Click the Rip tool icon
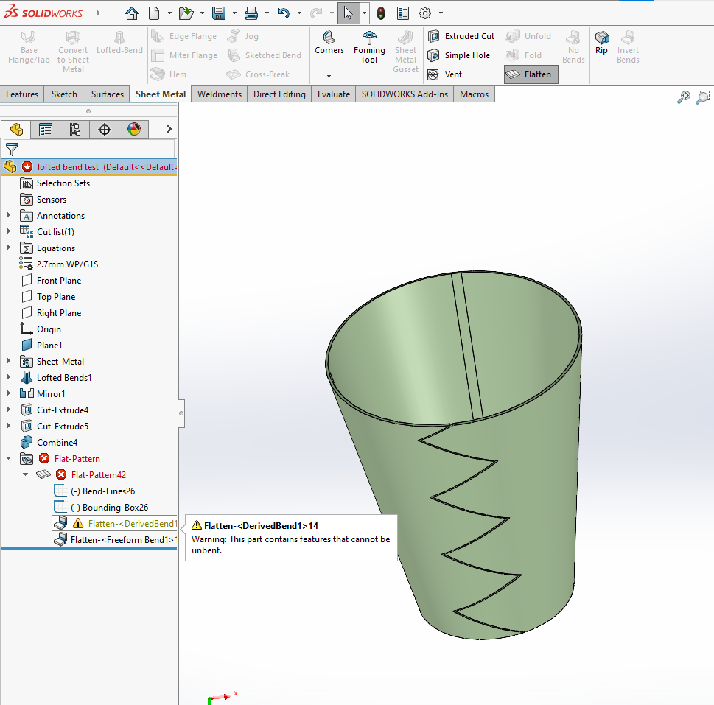Screen dimensions: 714x705 coord(602,43)
